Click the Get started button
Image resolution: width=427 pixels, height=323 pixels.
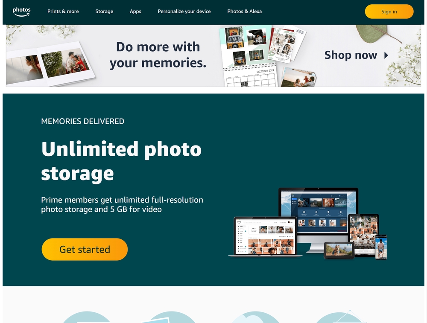tap(85, 249)
